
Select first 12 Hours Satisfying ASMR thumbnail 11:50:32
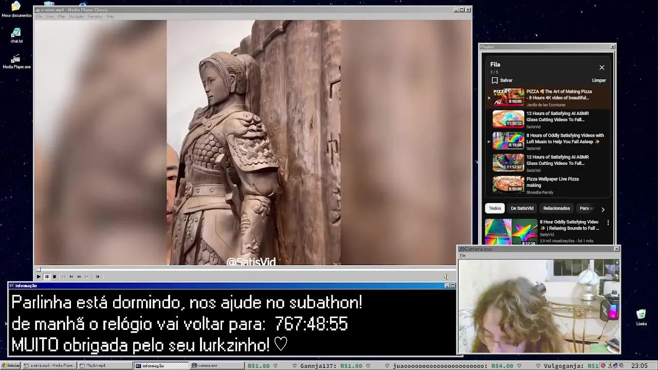[x=508, y=119]
